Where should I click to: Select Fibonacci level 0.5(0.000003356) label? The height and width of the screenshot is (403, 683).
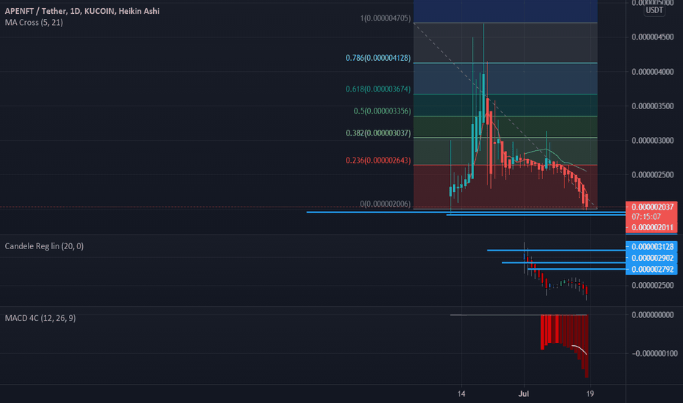coord(382,111)
